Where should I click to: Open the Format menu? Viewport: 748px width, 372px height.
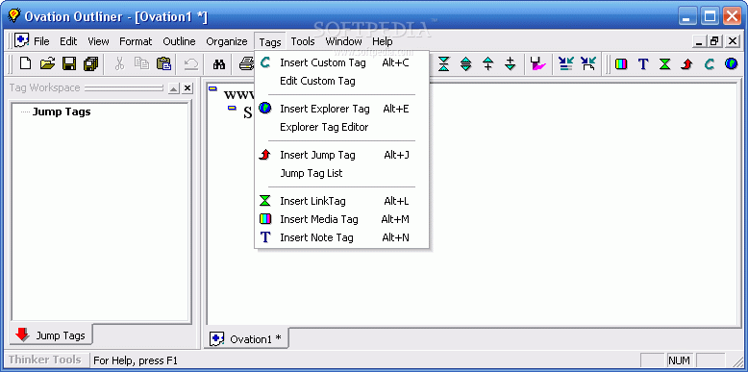[136, 41]
